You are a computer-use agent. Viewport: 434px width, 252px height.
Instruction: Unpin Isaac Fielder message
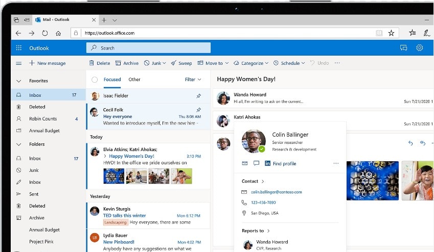click(198, 96)
